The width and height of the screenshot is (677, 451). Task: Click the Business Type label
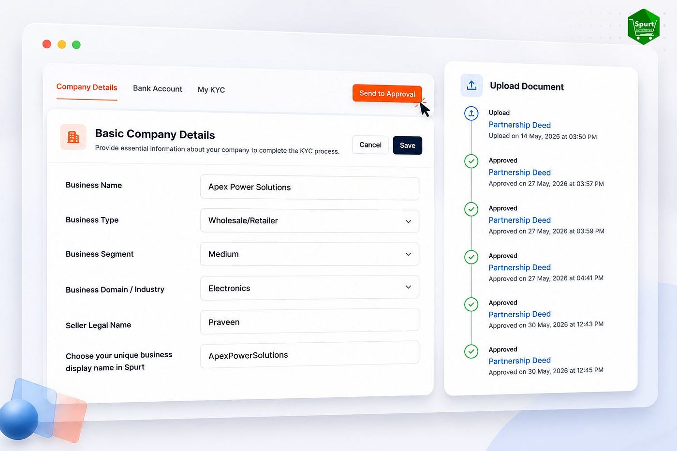[92, 220]
